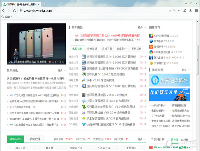
Task: Open the cloud sync icon in the address bar
Action: (174, 11)
